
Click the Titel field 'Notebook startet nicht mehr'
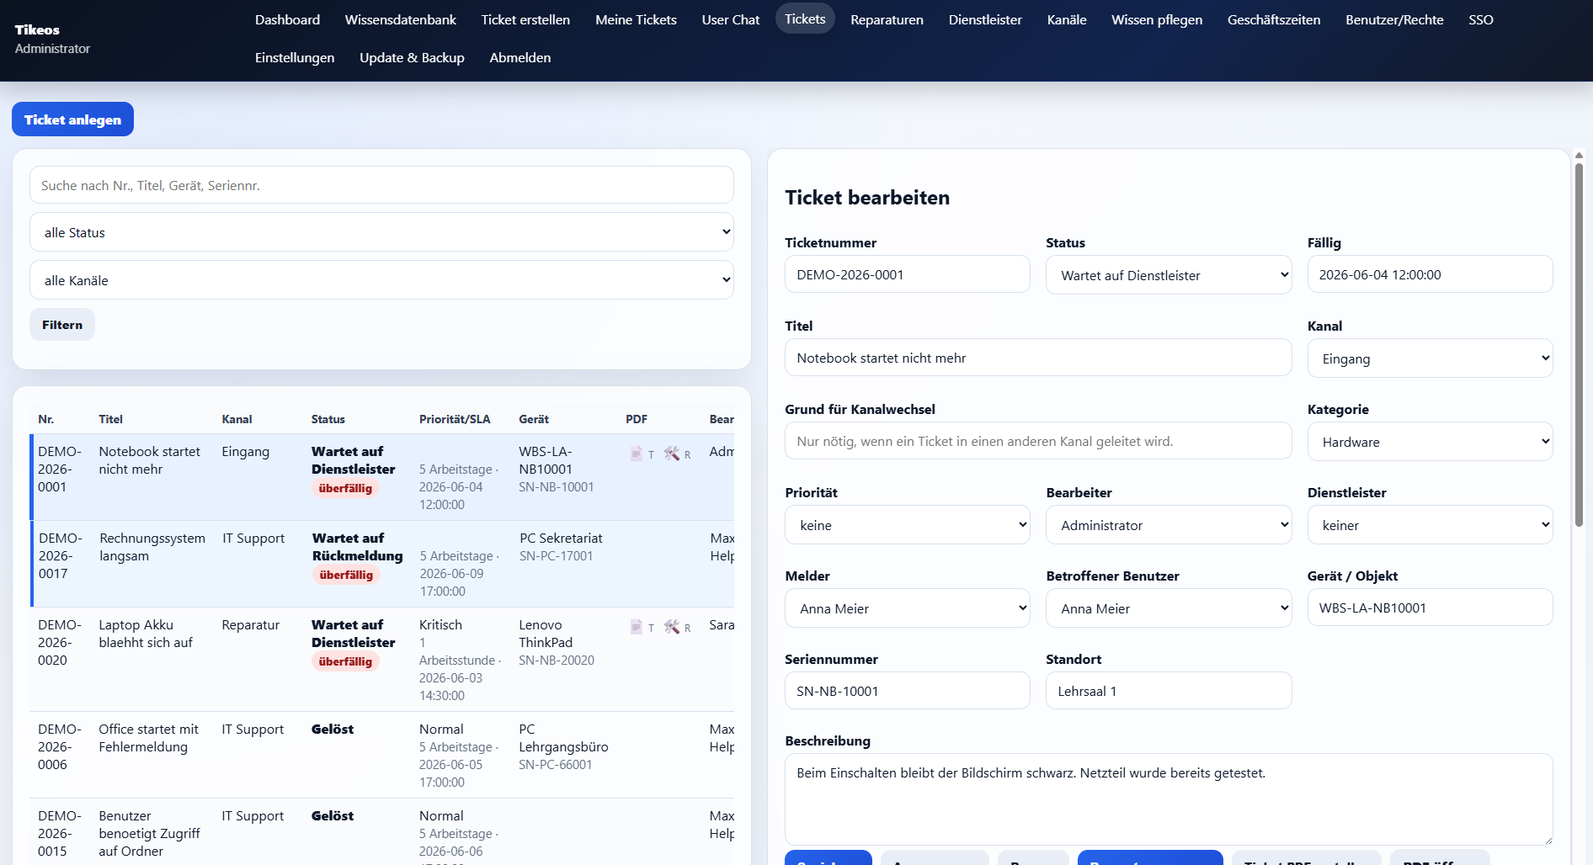pos(1038,358)
